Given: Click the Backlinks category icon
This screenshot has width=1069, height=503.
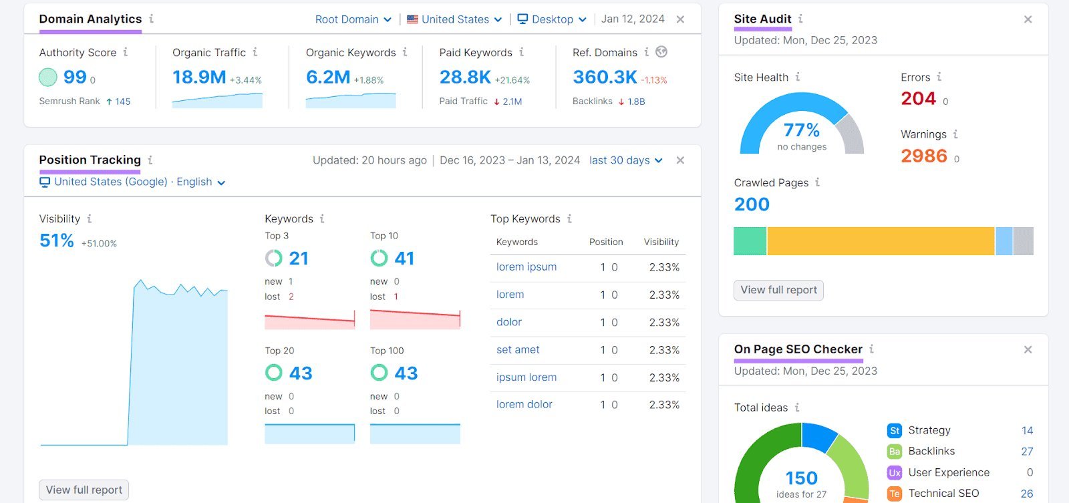Looking at the screenshot, I should pyautogui.click(x=895, y=452).
